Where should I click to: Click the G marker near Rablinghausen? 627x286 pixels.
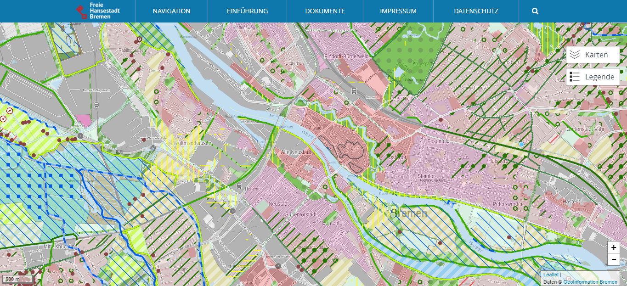[140, 39]
